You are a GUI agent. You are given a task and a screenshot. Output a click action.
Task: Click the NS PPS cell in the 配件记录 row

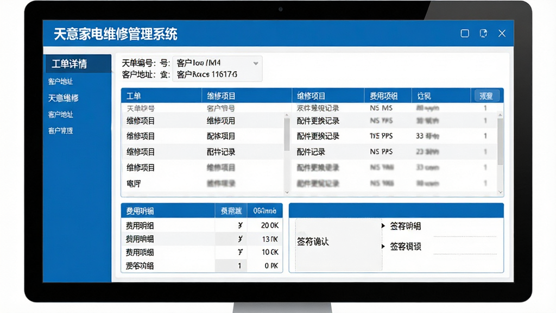381,152
